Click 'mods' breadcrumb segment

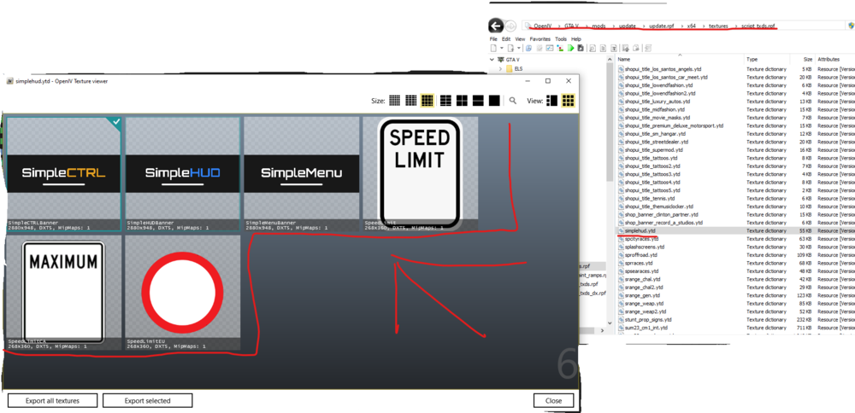point(598,26)
